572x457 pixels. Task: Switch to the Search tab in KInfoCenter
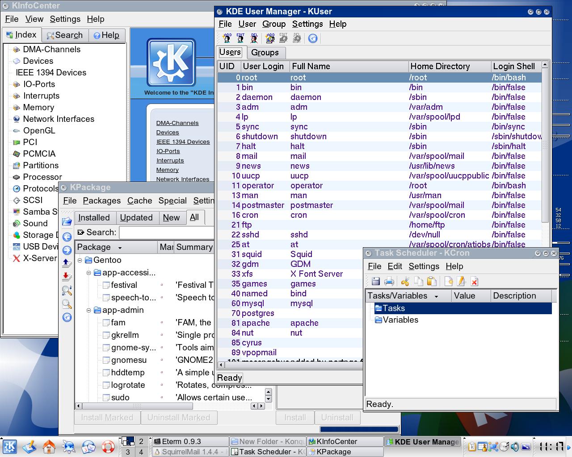[65, 35]
